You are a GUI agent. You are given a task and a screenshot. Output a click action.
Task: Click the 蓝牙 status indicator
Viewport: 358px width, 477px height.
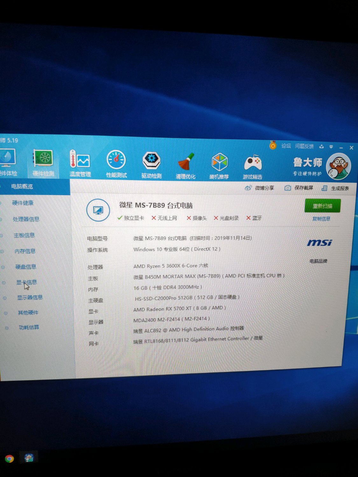click(x=254, y=218)
